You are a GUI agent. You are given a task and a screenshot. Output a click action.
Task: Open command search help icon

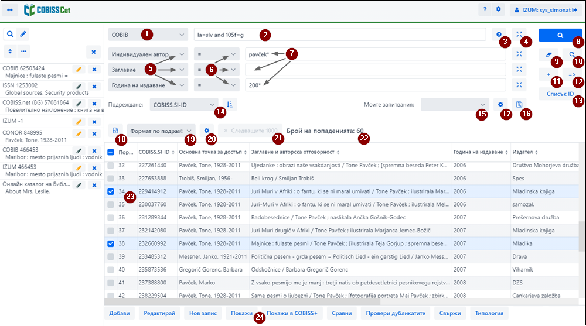(499, 35)
